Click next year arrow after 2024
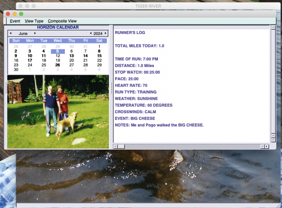Screen dimensions: 282x208 pos(106,33)
